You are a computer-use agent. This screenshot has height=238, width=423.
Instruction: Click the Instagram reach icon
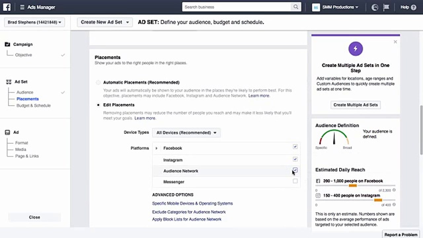(x=318, y=196)
